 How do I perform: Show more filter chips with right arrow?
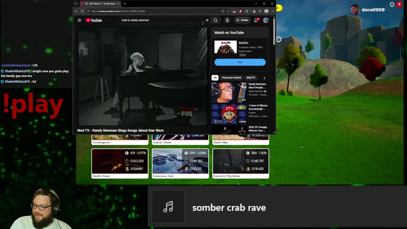(x=264, y=78)
